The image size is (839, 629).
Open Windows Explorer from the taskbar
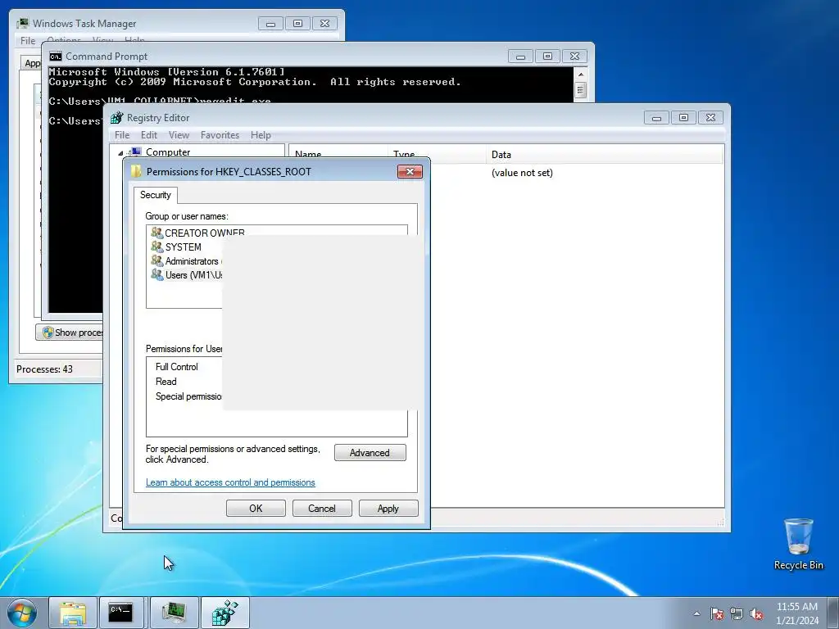pyautogui.click(x=73, y=613)
